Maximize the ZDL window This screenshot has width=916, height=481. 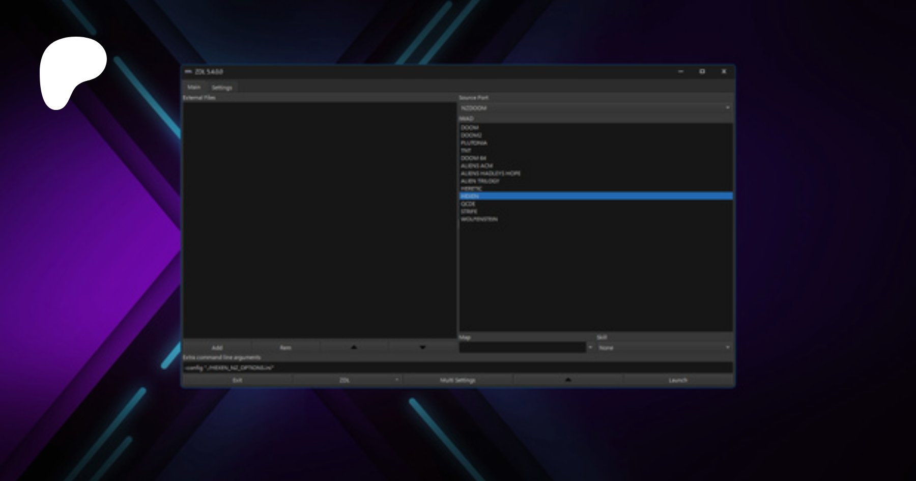[702, 72]
